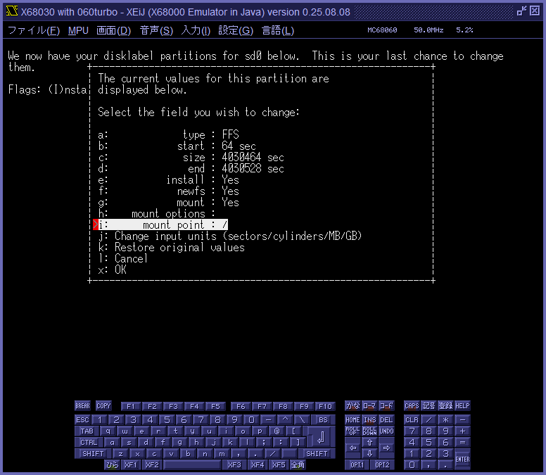This screenshot has height=475, width=546.
Task: Click the OPT.2 key
Action: point(382,464)
